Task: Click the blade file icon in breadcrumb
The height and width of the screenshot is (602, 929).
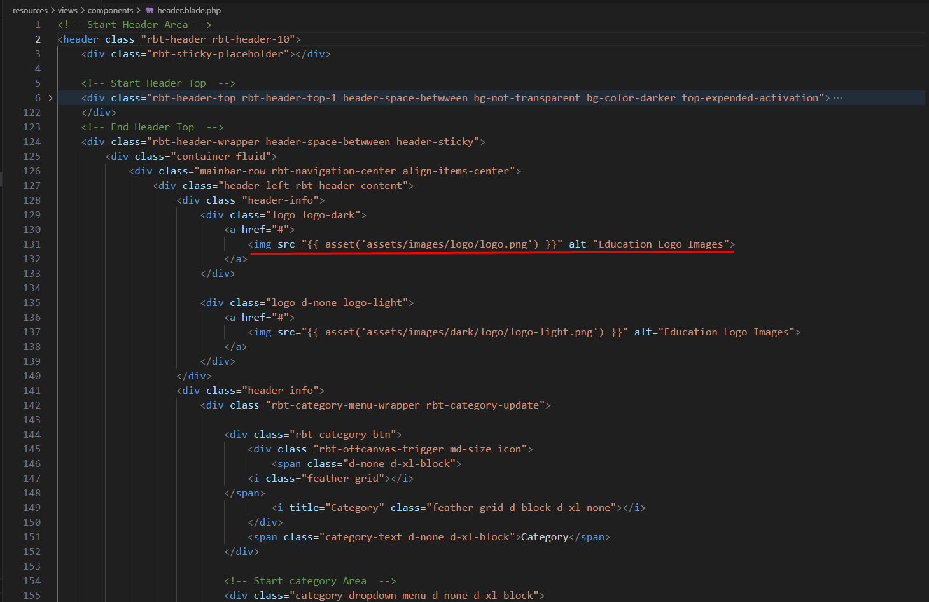Action: 150,10
